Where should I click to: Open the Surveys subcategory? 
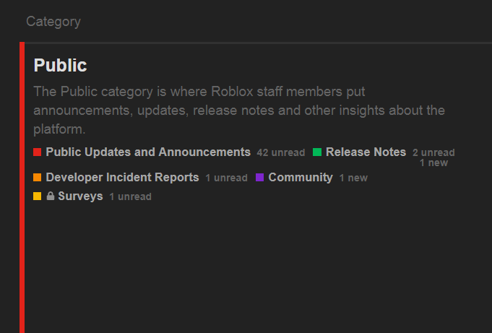[80, 196]
